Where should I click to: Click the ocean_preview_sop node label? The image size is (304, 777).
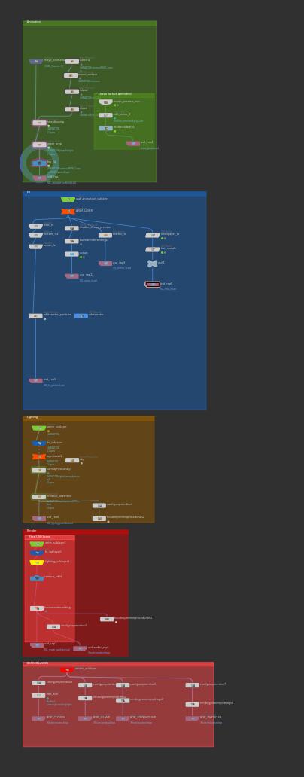(x=127, y=101)
